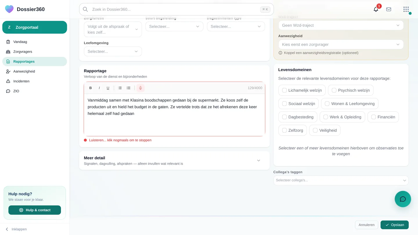Image resolution: width=418 pixels, height=235 pixels.
Task: Check Dagbesteding domain
Action: pos(298,117)
